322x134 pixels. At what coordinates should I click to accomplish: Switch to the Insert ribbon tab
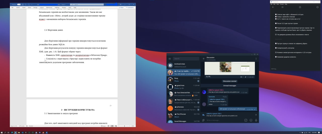point(24,8)
